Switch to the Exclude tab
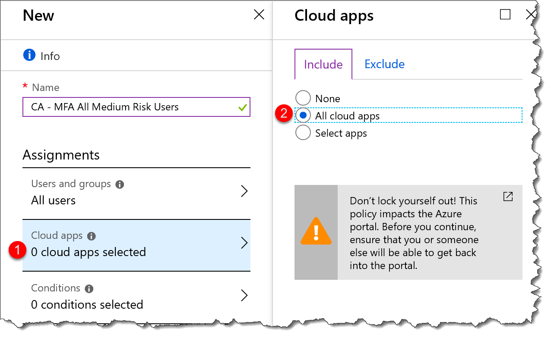551x338 pixels. (x=384, y=64)
